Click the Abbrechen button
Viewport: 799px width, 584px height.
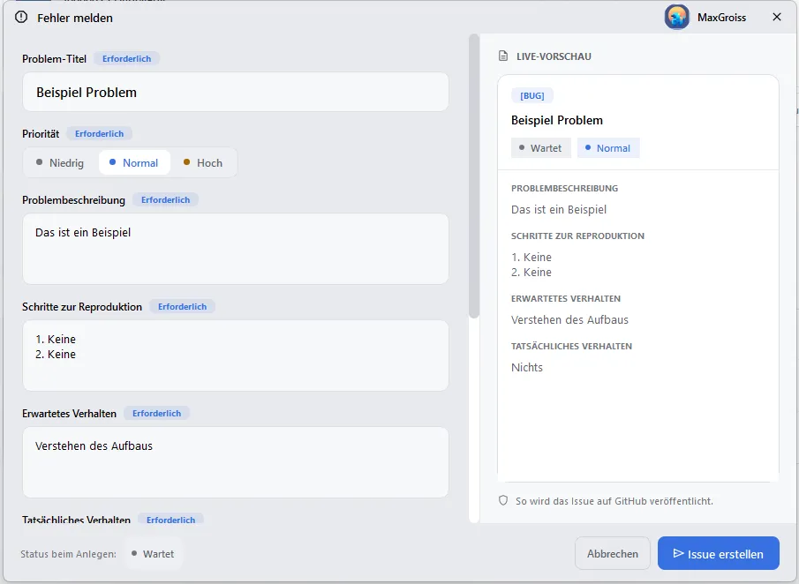coord(613,553)
